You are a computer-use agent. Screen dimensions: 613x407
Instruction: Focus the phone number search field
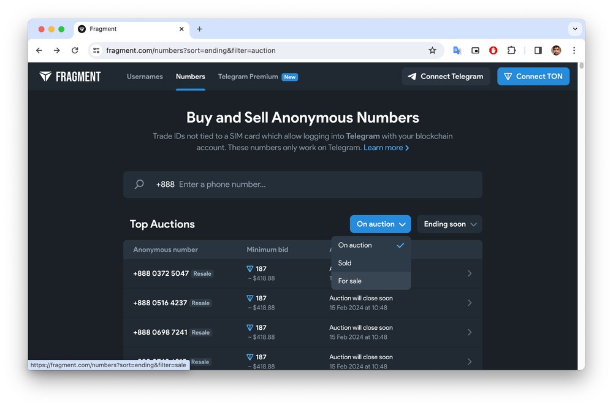pos(303,184)
